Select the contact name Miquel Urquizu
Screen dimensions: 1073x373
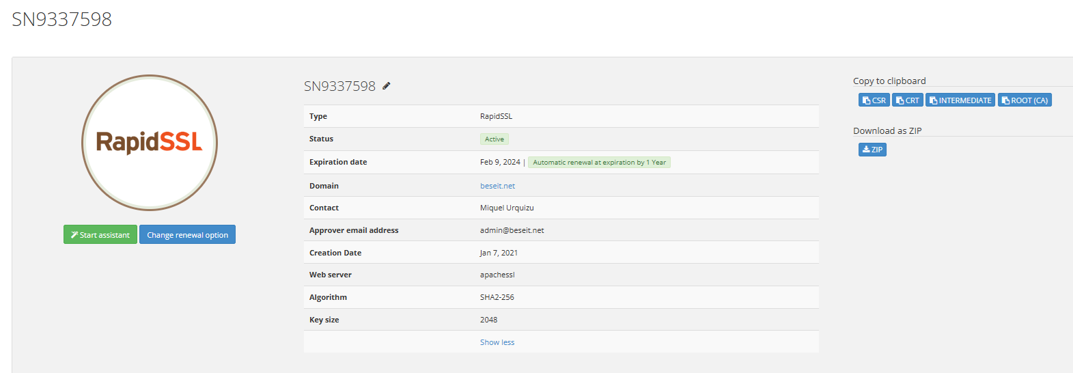[507, 208]
